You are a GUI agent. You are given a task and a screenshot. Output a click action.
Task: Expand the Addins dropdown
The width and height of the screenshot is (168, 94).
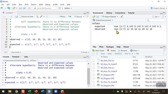tap(68, 8)
